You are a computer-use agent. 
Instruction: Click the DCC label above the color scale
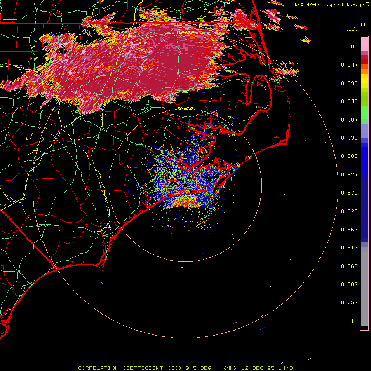pos(362,25)
